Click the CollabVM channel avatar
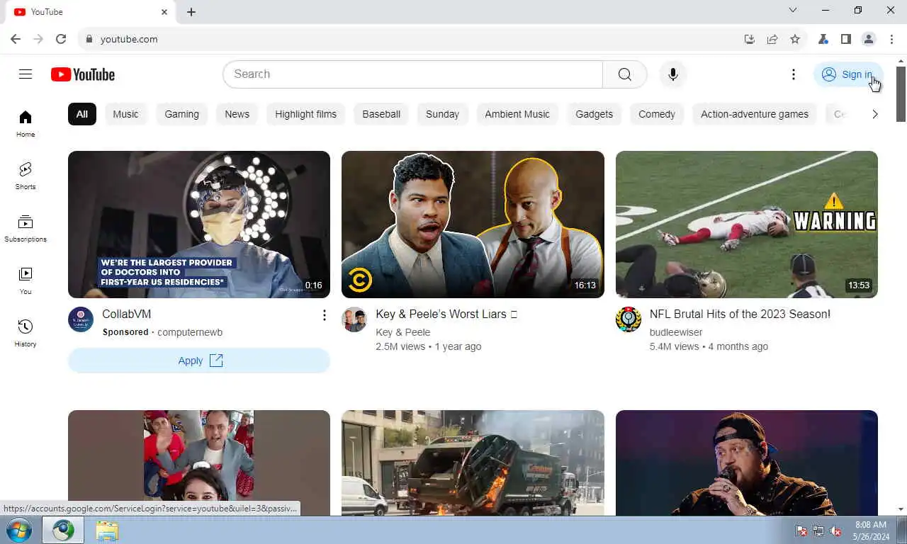Screen dimensions: 907x544 tap(81, 319)
